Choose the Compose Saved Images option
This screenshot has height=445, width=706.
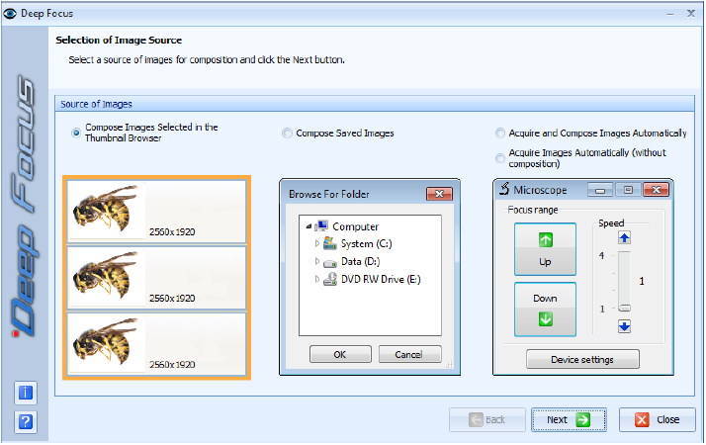(287, 133)
